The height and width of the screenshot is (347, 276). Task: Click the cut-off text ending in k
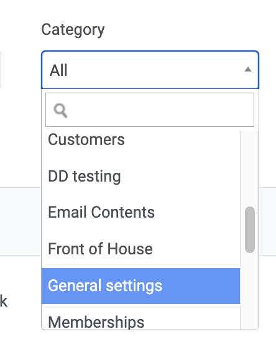(x=4, y=302)
